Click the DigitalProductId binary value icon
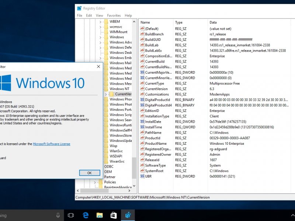 tap(142, 99)
